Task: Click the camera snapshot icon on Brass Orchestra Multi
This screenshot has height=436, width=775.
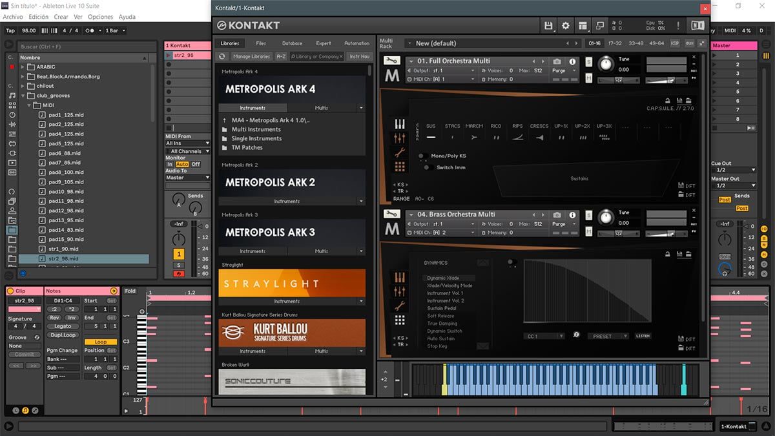Action: point(557,214)
